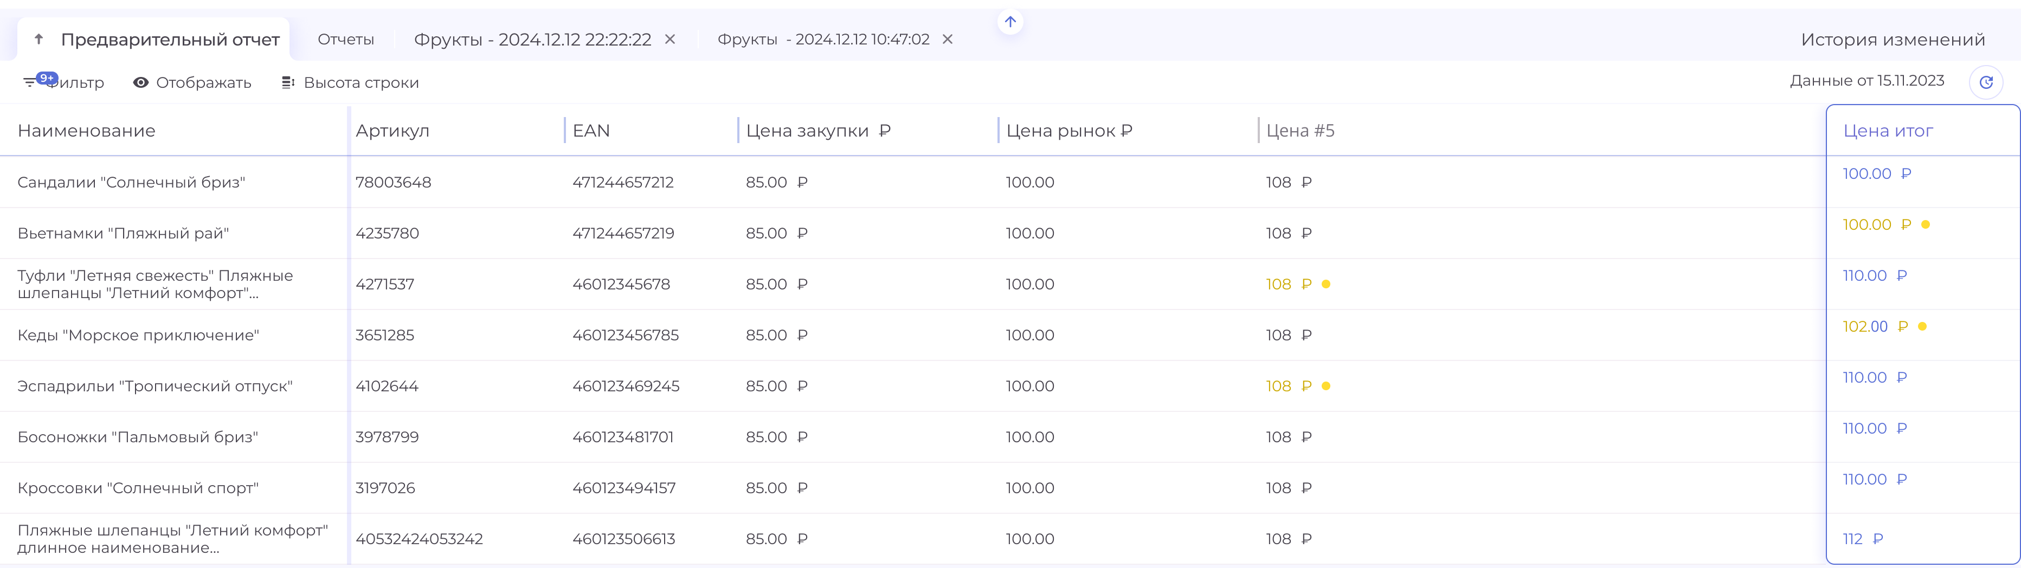
Task: Click the refresh data icon
Action: coord(1986,82)
